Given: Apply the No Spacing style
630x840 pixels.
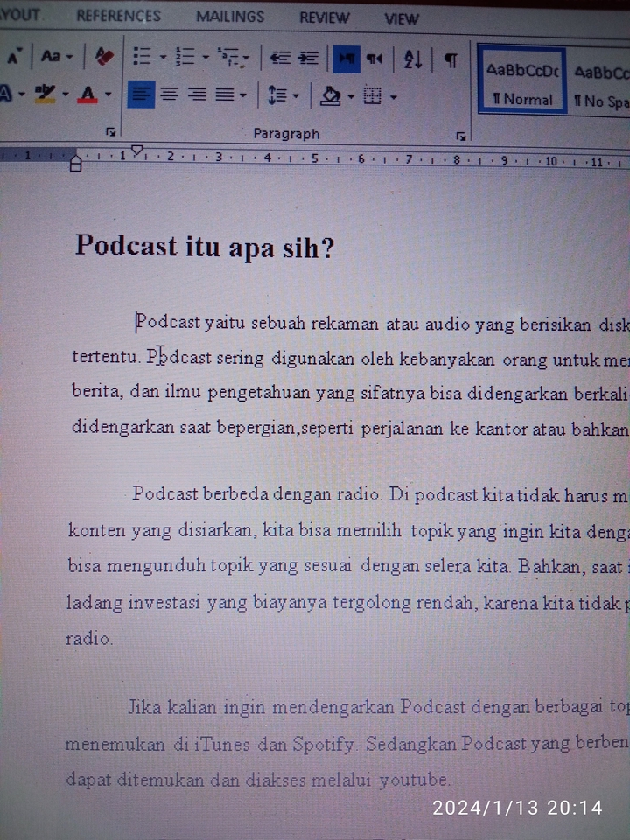Looking at the screenshot, I should (x=600, y=82).
